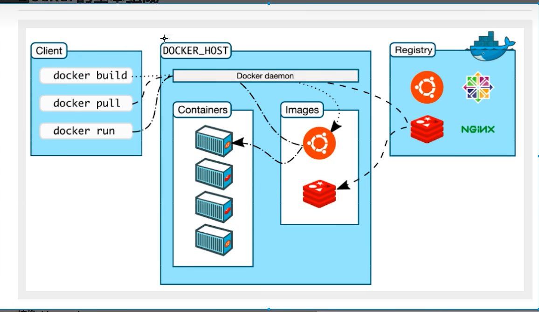The height and width of the screenshot is (312, 539).
Task: Click the "docker run" command box
Action: (86, 131)
